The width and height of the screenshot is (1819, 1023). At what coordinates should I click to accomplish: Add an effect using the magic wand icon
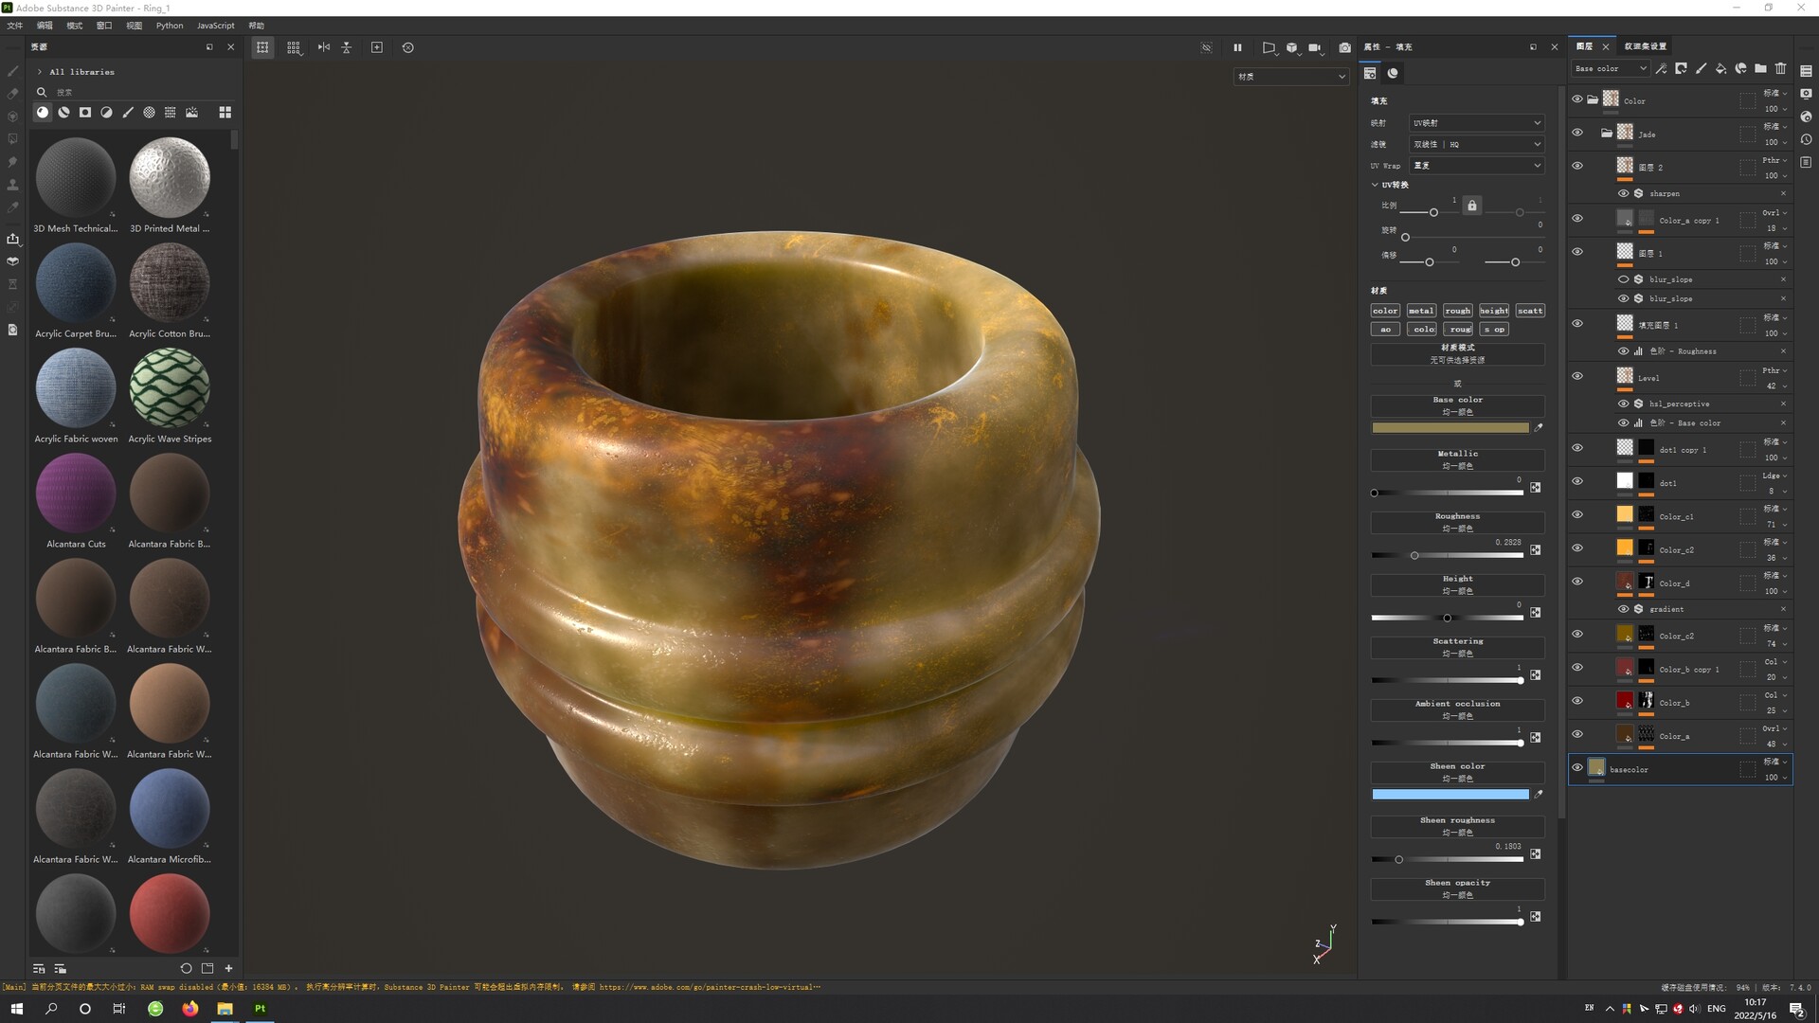click(1662, 68)
